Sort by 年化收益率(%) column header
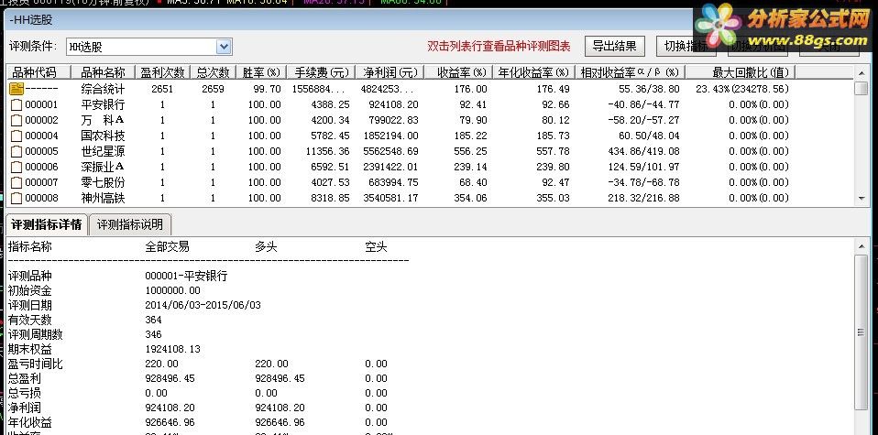The width and height of the screenshot is (878, 435). tap(533, 72)
